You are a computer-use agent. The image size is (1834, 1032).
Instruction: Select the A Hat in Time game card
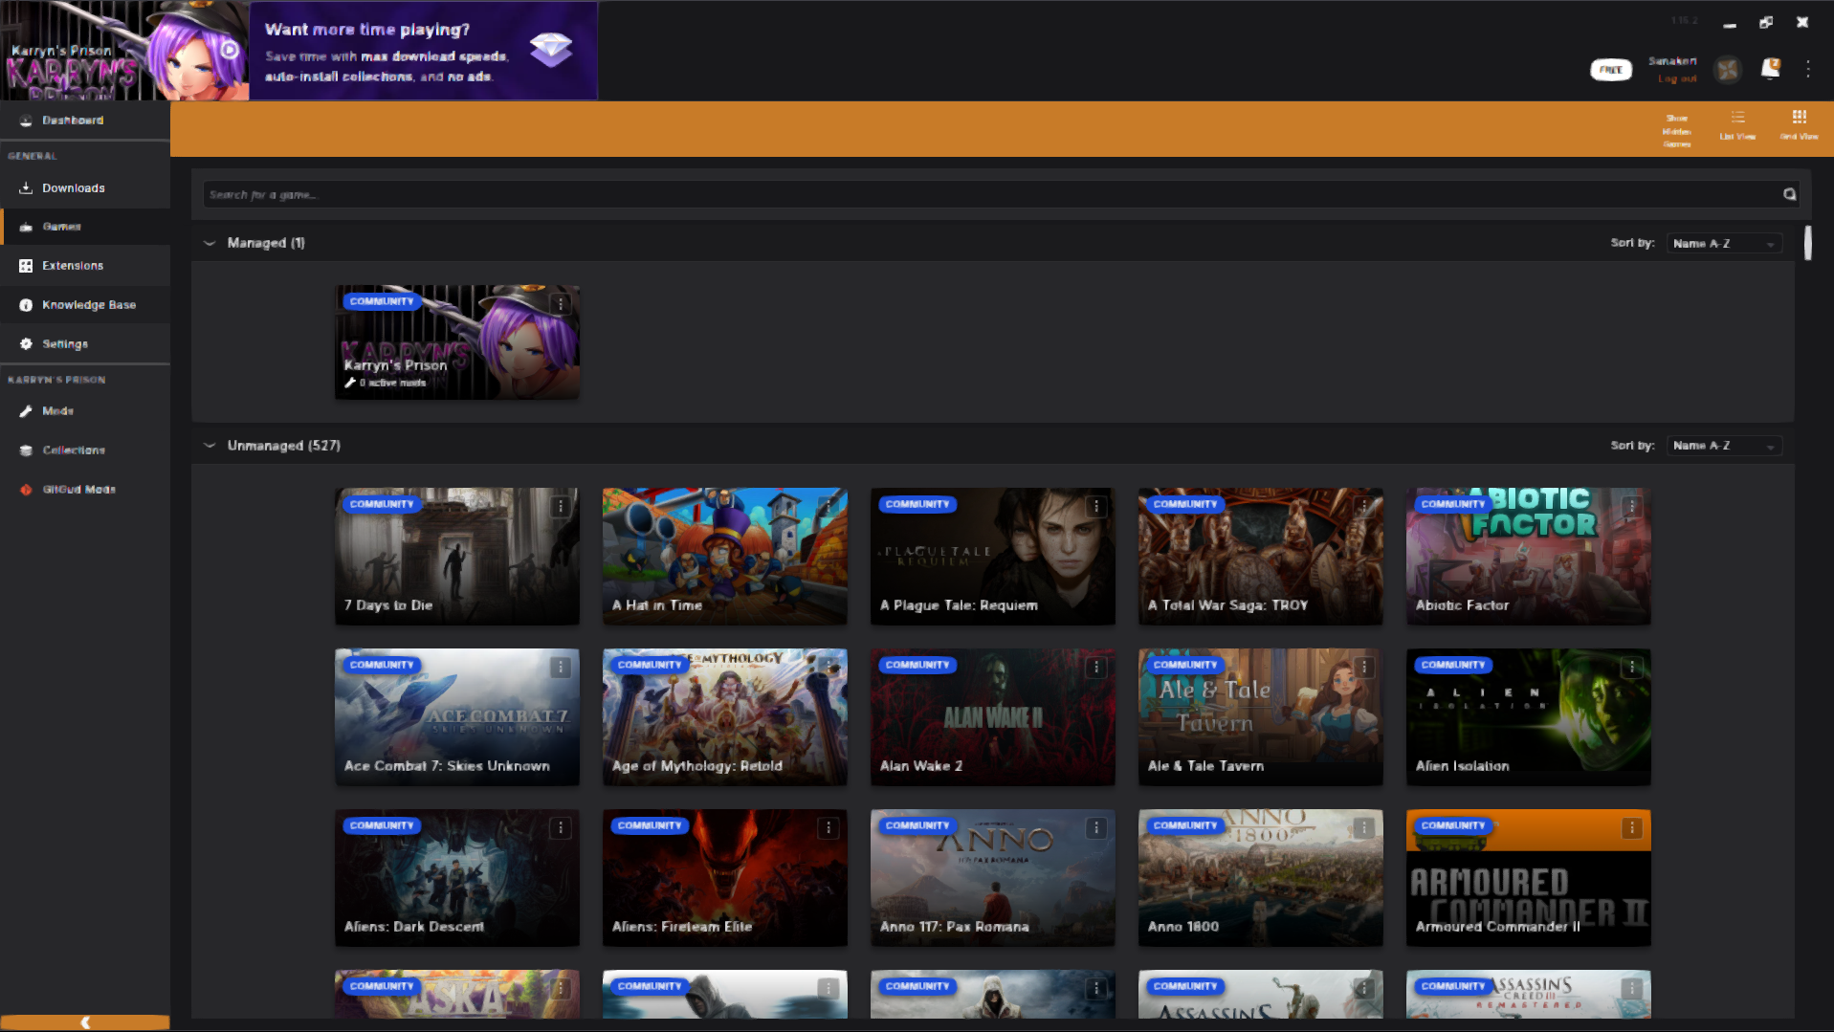pyautogui.click(x=725, y=557)
